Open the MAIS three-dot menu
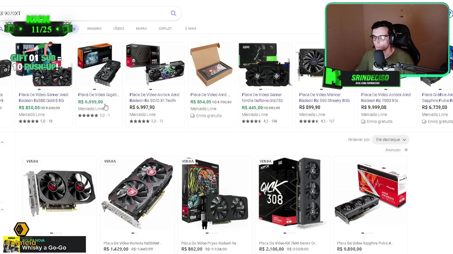 pos(190,29)
